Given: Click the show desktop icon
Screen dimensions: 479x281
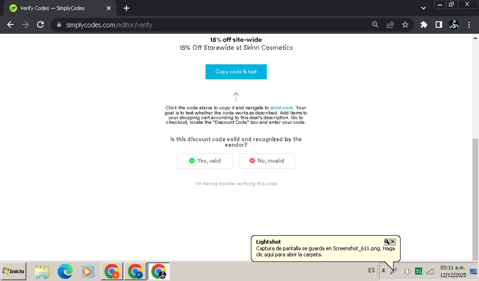Looking at the screenshot, I should pos(474,271).
